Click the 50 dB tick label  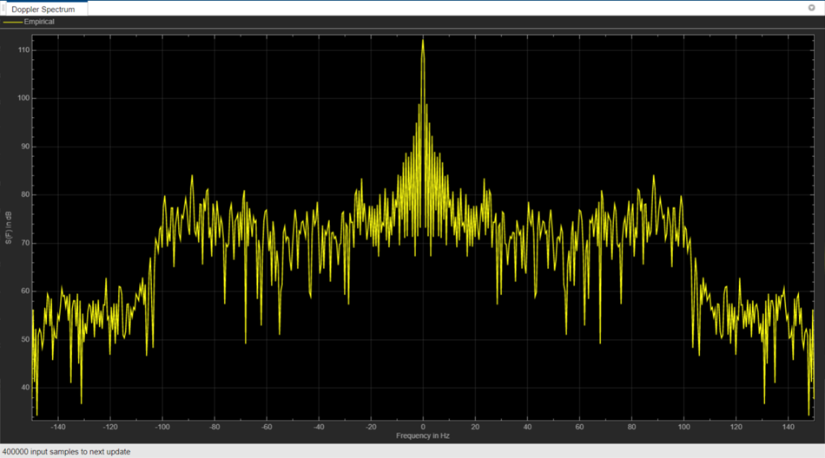point(25,339)
